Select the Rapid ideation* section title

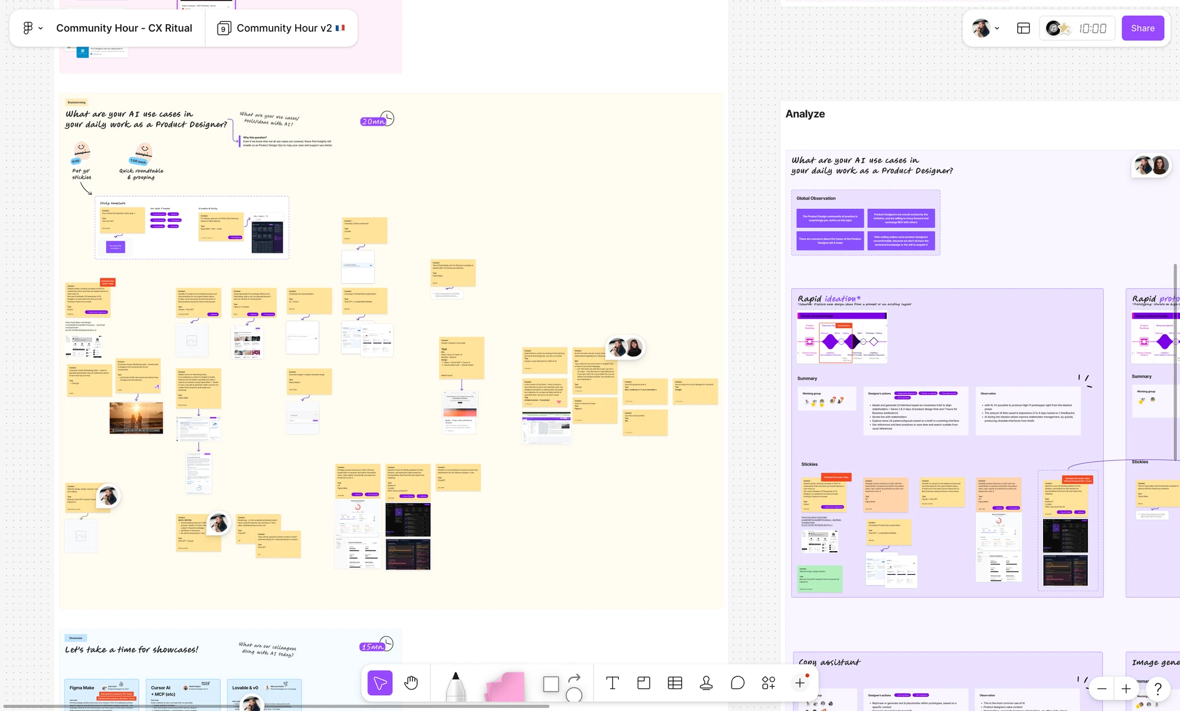[x=829, y=299]
